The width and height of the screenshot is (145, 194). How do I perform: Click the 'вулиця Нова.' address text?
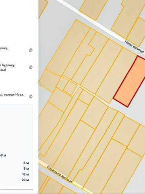(14, 95)
